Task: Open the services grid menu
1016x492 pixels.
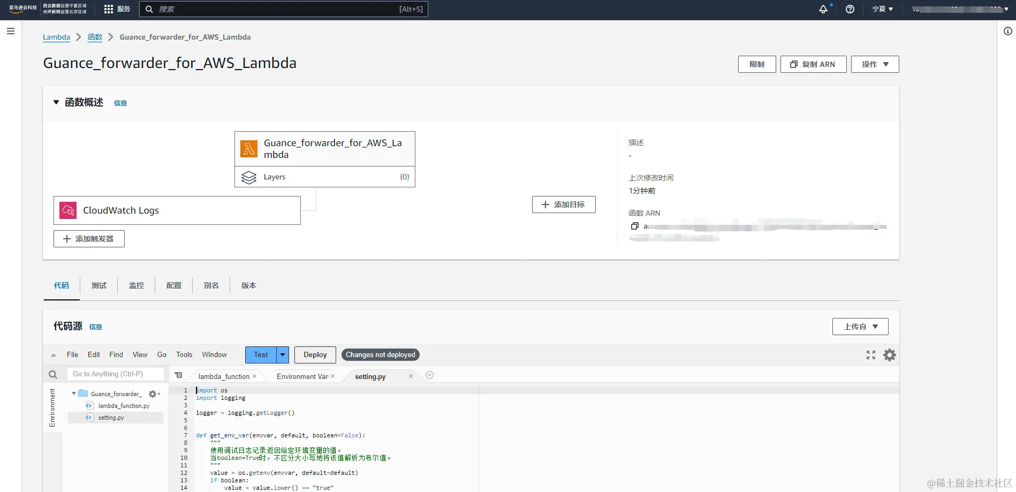Action: tap(109, 9)
